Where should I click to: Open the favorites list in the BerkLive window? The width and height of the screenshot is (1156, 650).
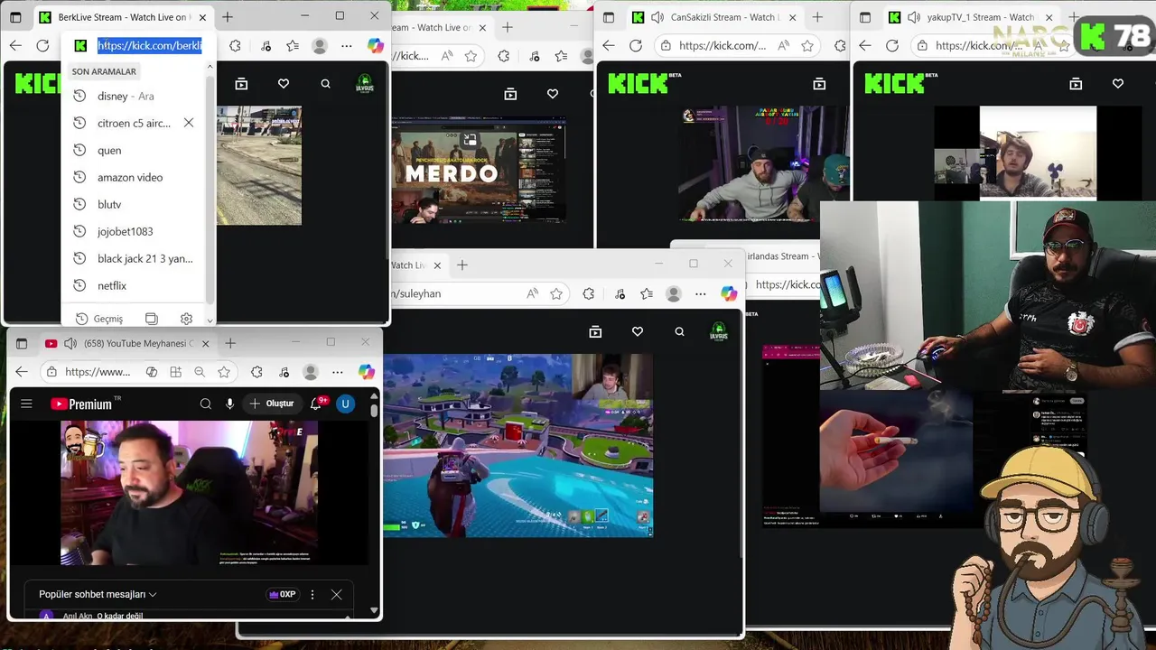[x=293, y=45]
